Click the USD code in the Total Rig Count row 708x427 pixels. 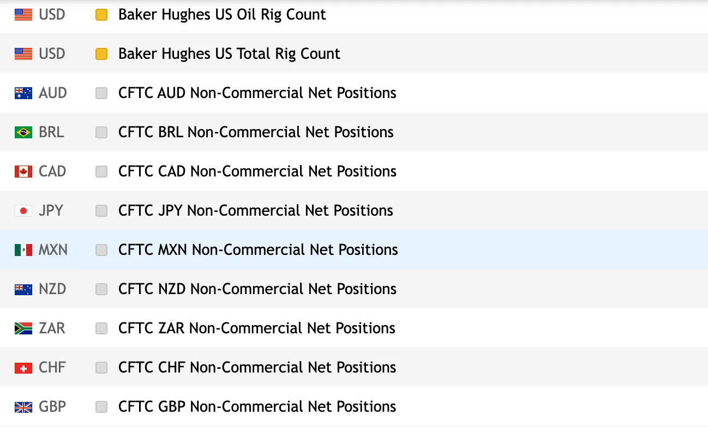pyautogui.click(x=52, y=54)
